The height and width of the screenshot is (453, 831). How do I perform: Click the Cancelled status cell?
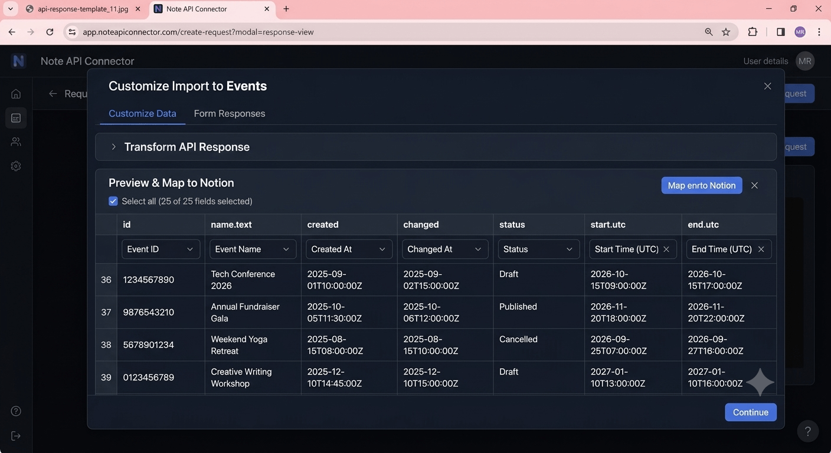pos(538,345)
